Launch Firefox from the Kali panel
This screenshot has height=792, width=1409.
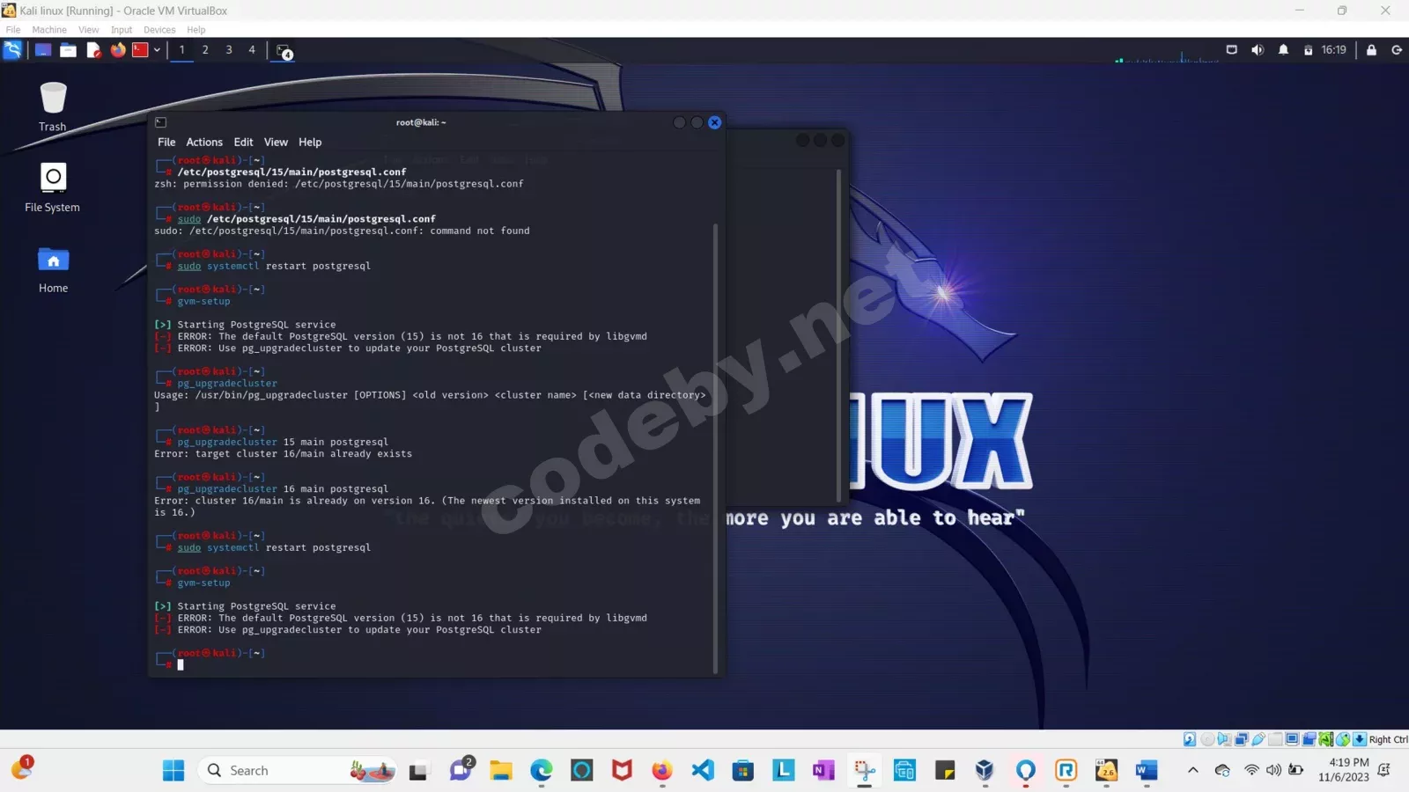[118, 50]
